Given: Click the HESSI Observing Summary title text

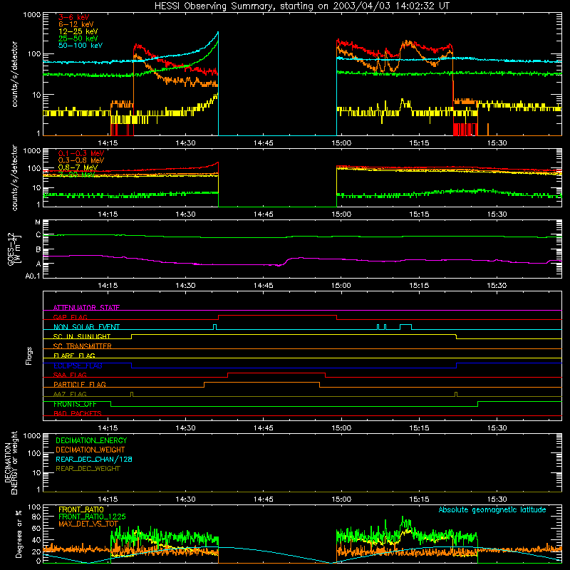Looking at the screenshot, I should point(301,6).
